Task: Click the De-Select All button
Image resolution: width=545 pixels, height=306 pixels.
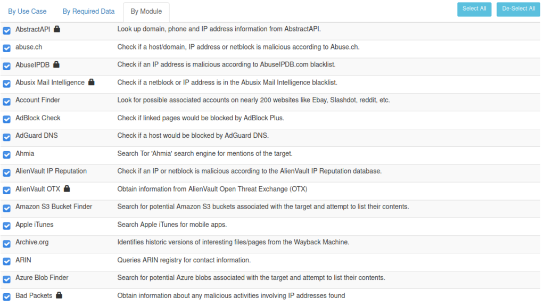Action: point(518,9)
